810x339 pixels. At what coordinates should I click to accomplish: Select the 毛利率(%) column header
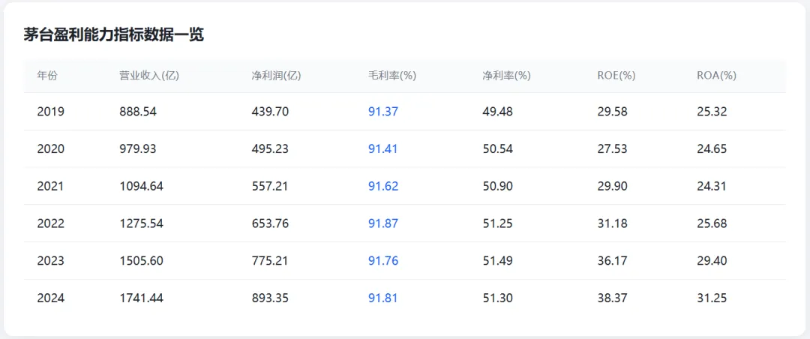392,76
